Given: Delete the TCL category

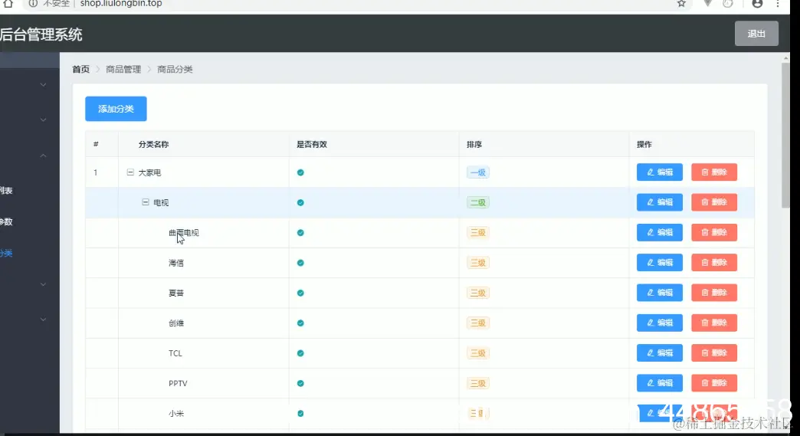Looking at the screenshot, I should (x=714, y=353).
